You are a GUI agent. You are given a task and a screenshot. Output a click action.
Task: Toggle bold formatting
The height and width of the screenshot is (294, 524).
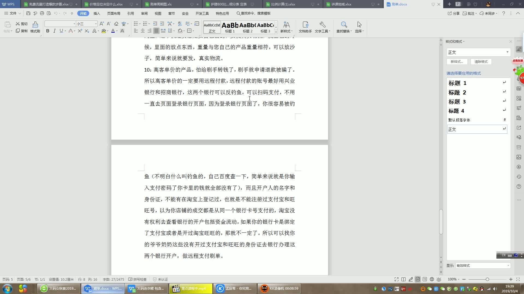48,31
